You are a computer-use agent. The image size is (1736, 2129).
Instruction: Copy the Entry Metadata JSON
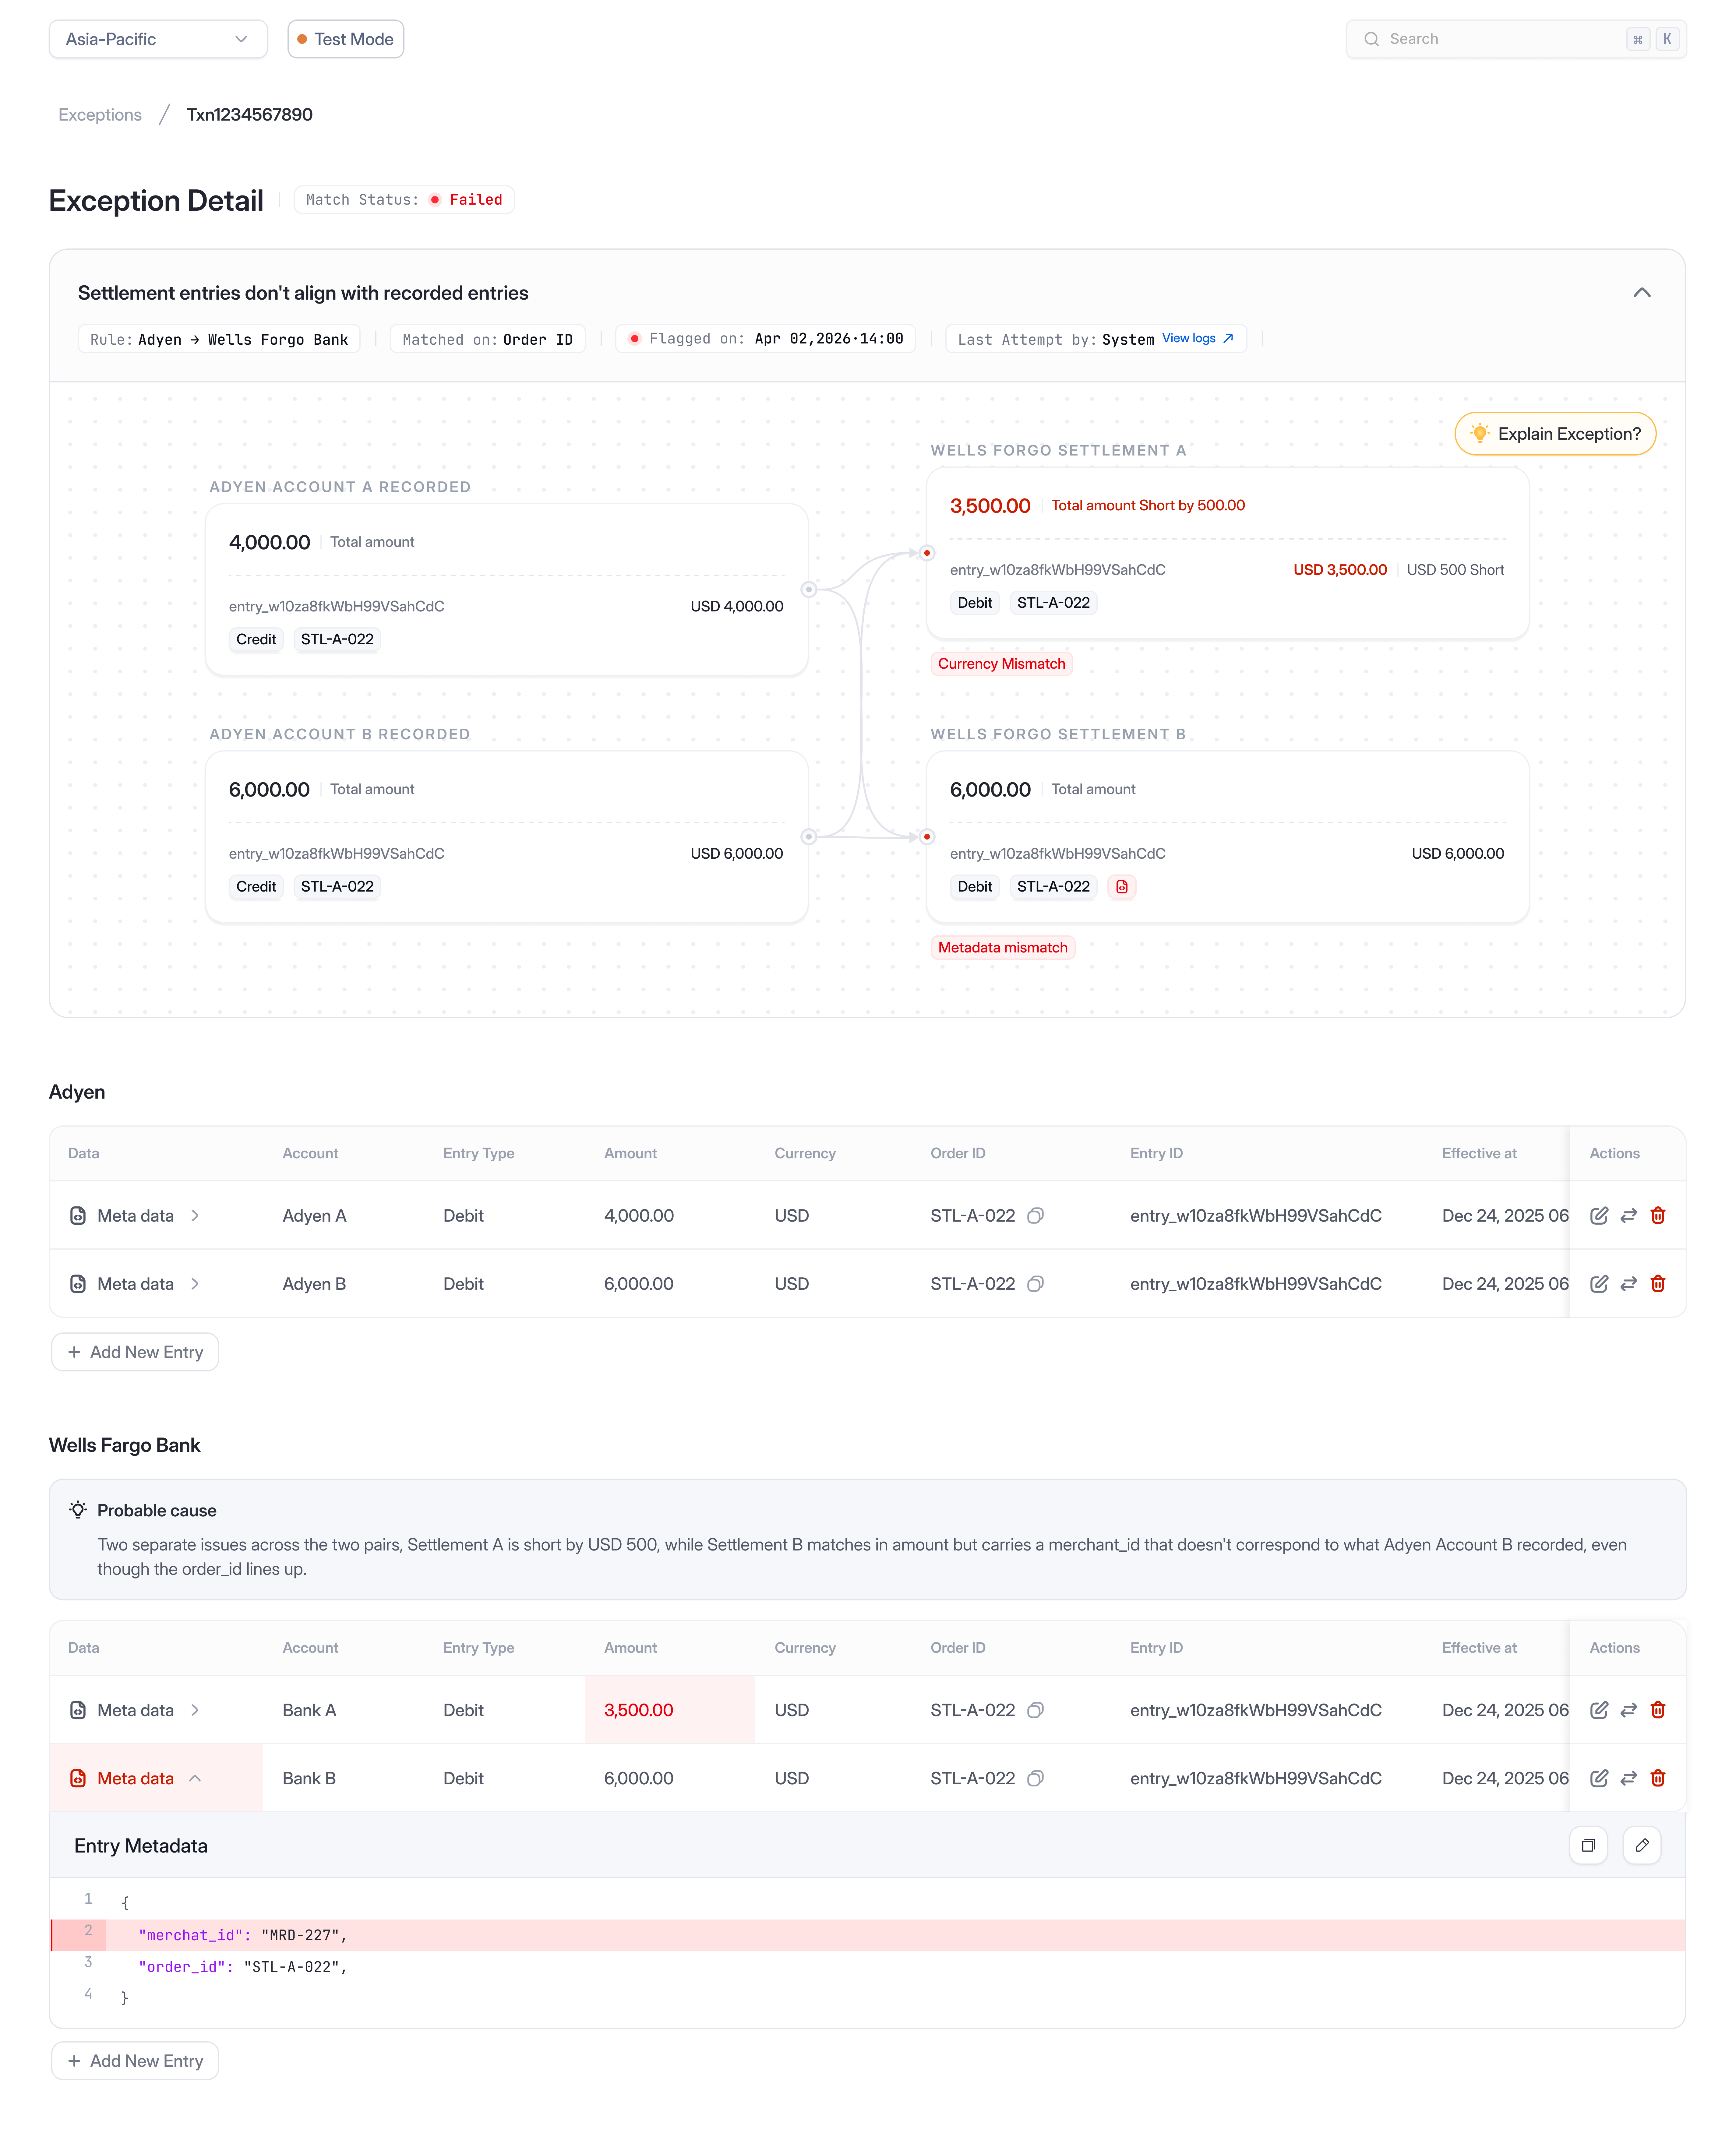coord(1588,1845)
